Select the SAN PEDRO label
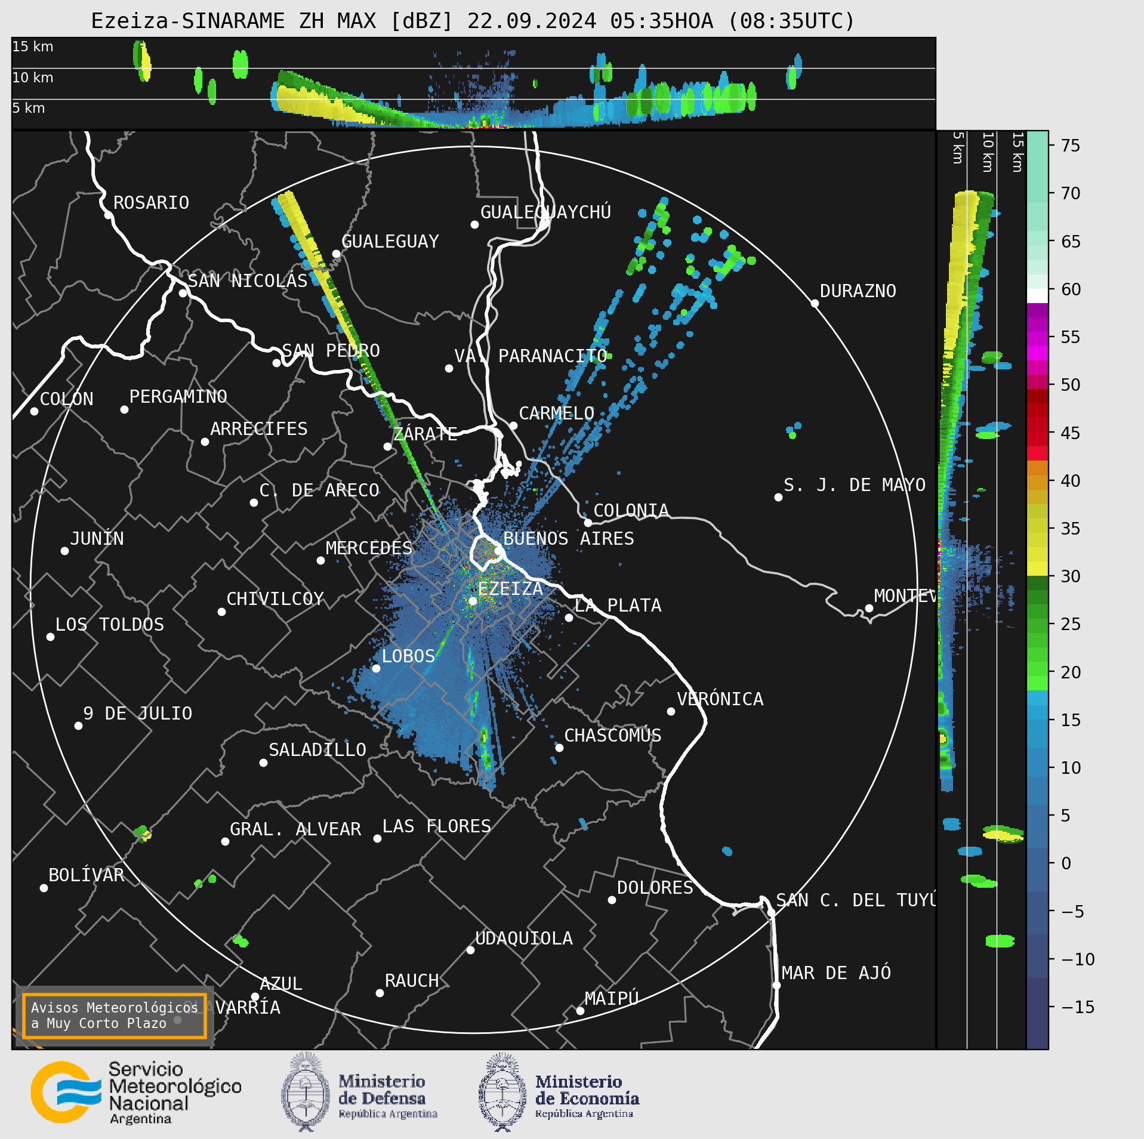 pos(331,351)
